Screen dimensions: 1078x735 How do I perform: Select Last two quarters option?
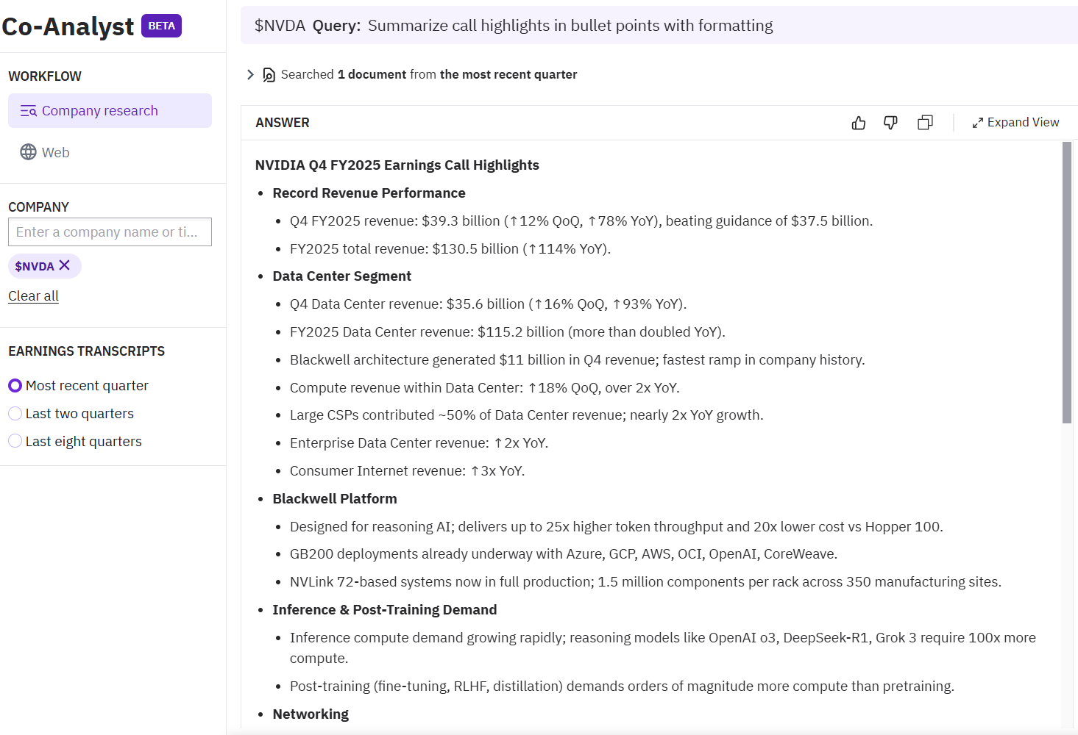point(15,414)
